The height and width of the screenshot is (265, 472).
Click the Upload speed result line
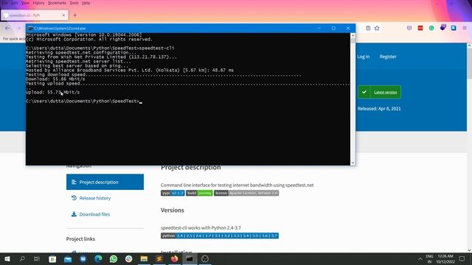point(52,92)
